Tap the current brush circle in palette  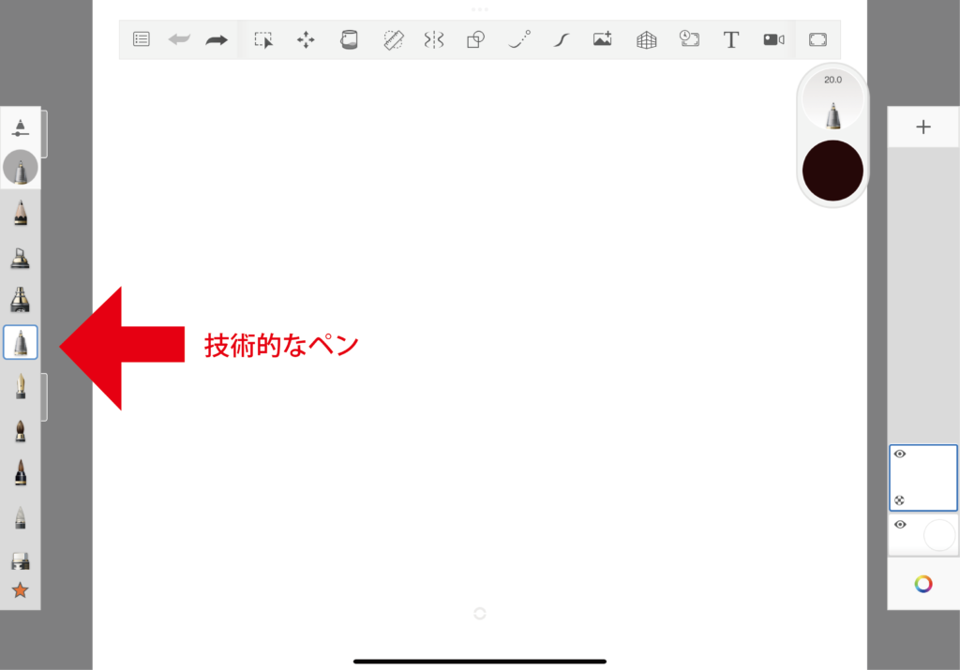pyautogui.click(x=21, y=168)
